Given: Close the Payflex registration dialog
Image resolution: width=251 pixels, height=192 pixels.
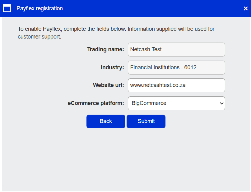Looking at the screenshot, I should tap(245, 9).
